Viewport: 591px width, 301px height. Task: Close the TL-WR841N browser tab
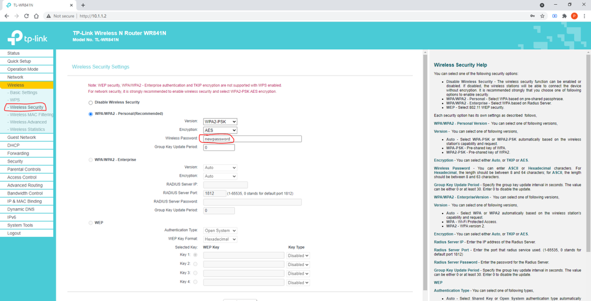point(71,5)
